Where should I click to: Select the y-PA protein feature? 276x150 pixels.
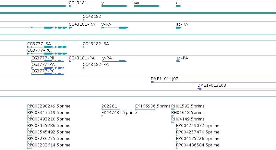pyautogui.click(x=107, y=58)
